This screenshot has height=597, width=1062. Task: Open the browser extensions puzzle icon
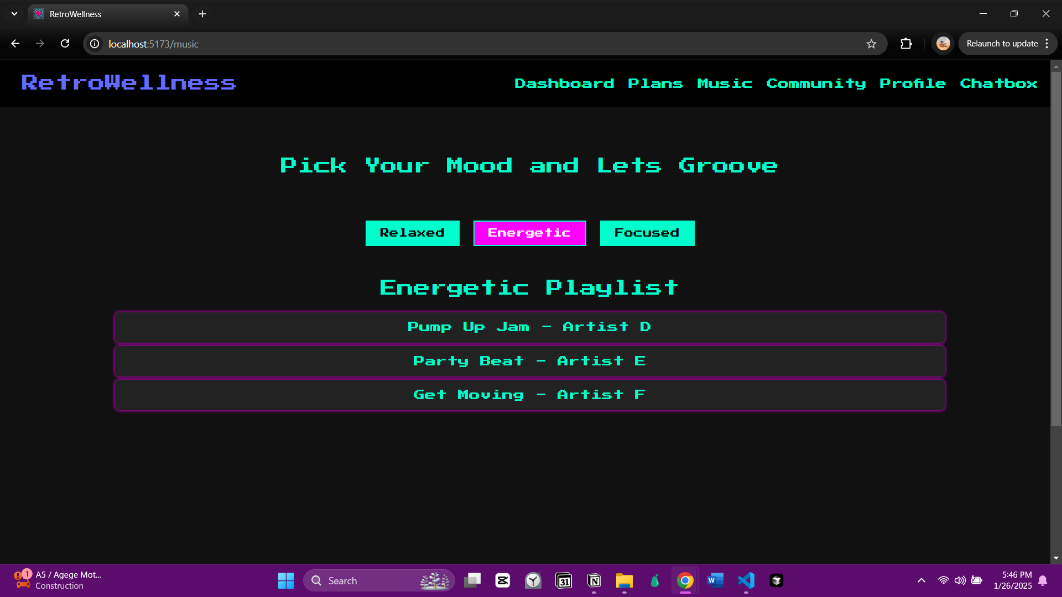pyautogui.click(x=906, y=44)
